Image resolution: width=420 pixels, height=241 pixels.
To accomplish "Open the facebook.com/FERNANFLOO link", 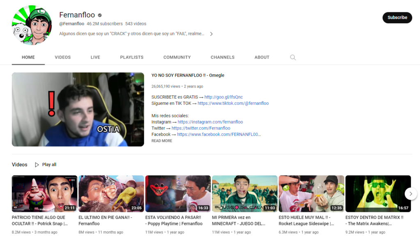I will [219, 134].
